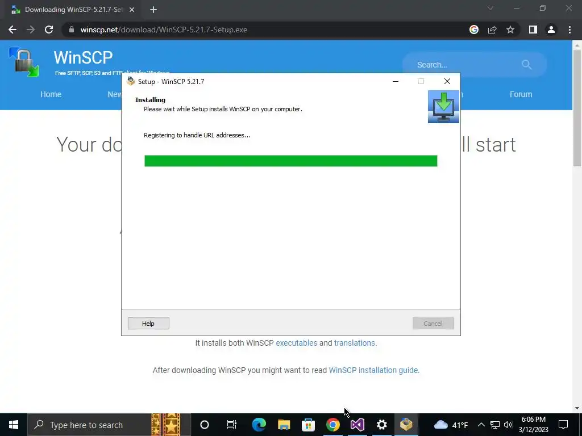Minimize the WinSCP Setup dialog
This screenshot has width=582, height=436.
396,81
